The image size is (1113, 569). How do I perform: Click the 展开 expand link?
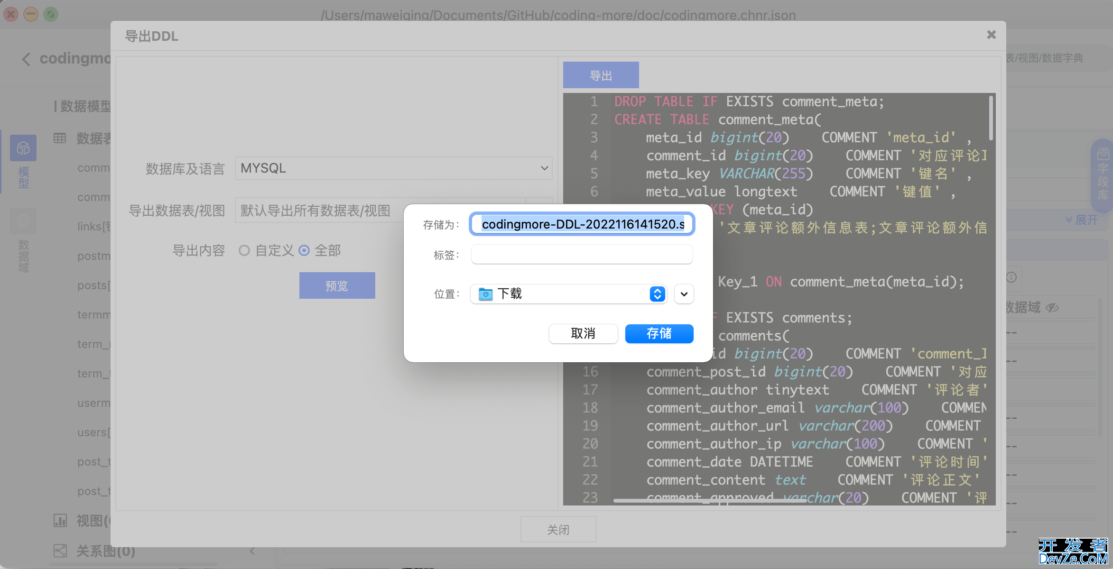[x=1082, y=220]
